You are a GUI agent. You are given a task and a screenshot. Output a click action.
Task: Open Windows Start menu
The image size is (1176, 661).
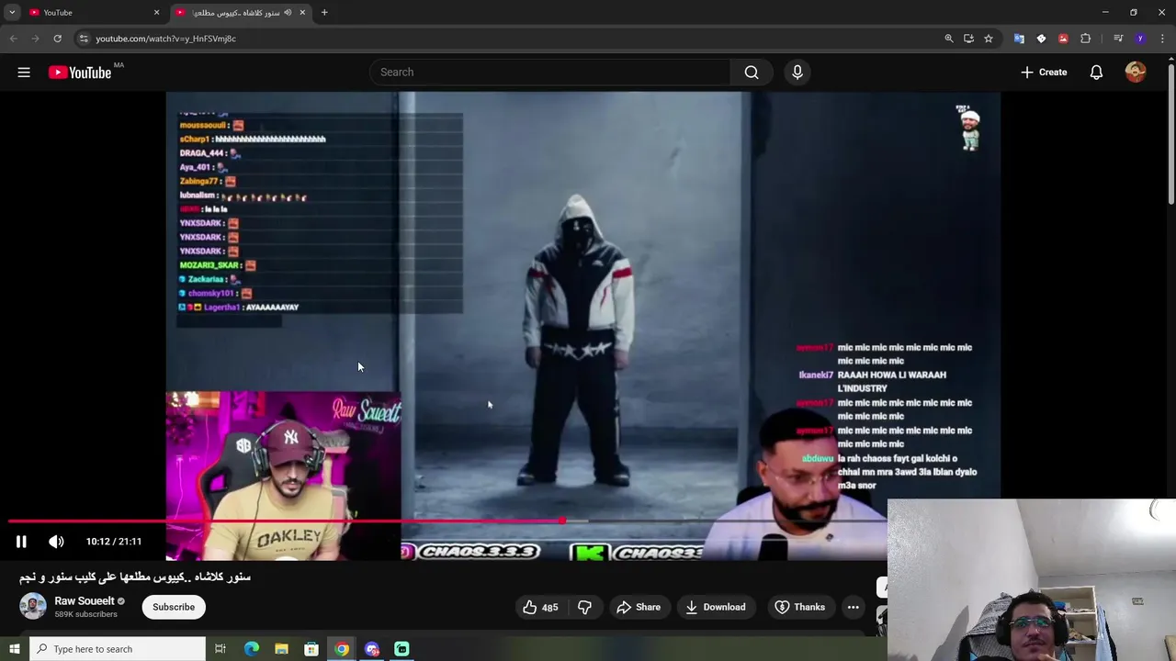[x=14, y=649]
